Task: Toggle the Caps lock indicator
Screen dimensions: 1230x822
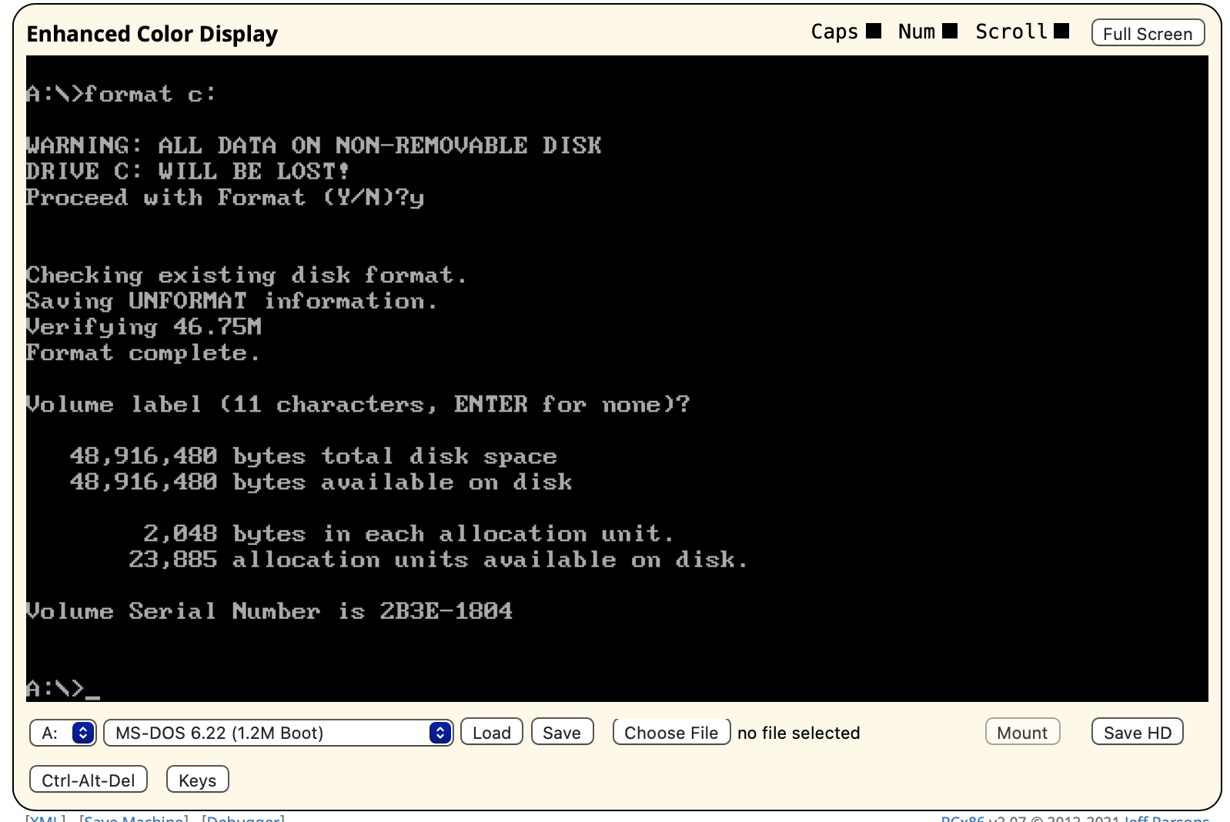Action: point(873,31)
